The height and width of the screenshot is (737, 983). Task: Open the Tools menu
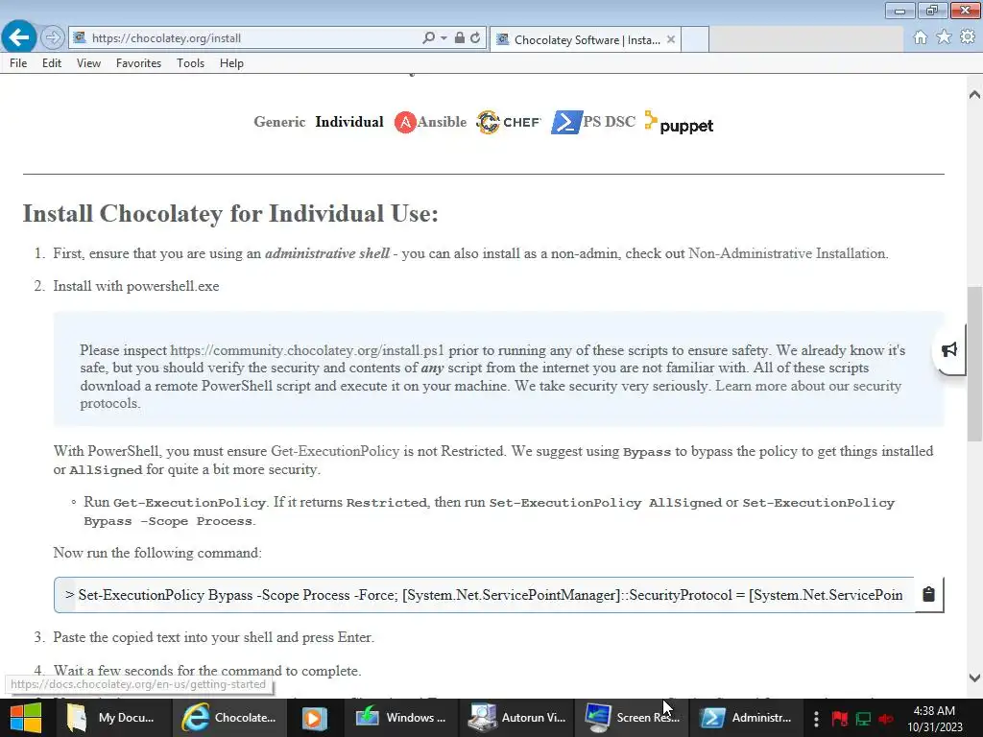point(191,63)
